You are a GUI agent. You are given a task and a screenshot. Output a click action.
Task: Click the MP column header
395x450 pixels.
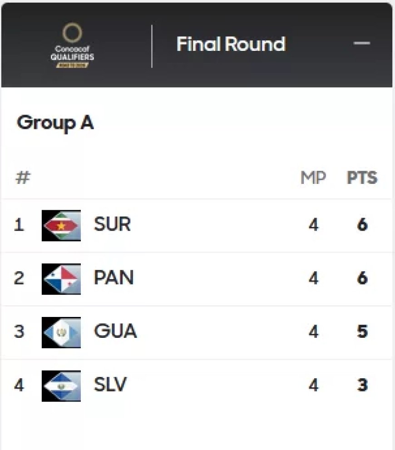(x=313, y=178)
